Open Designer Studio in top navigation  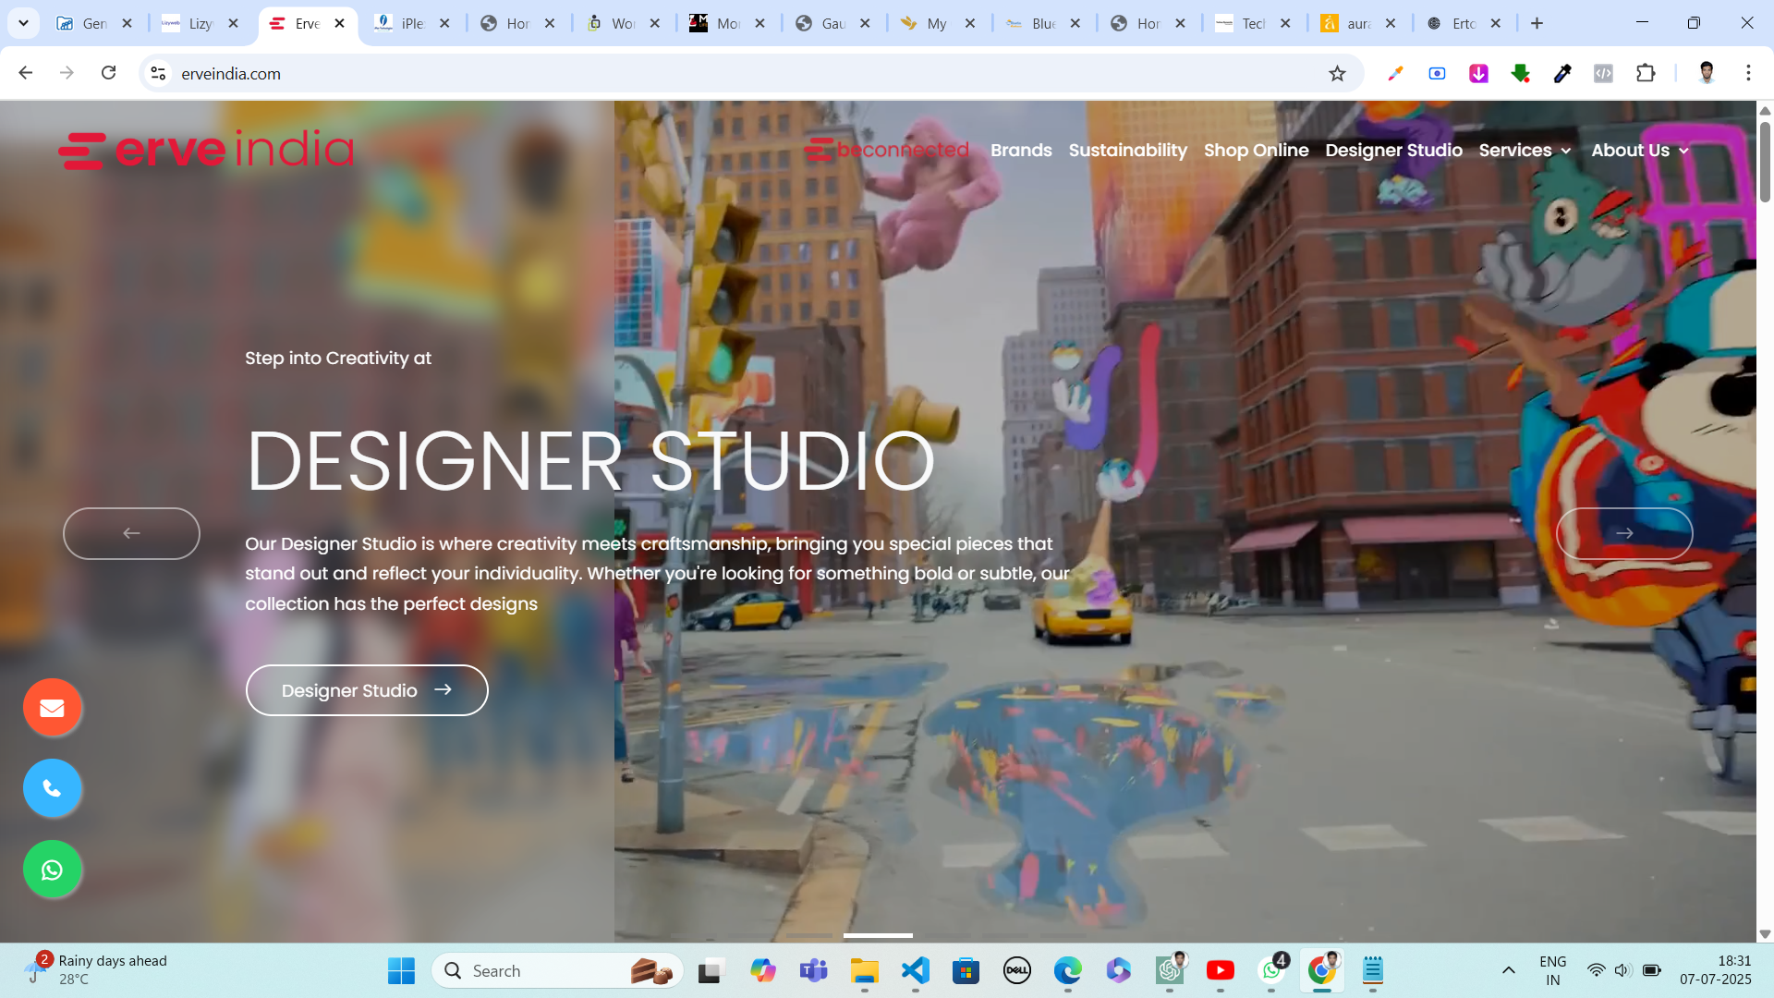coord(1393,150)
